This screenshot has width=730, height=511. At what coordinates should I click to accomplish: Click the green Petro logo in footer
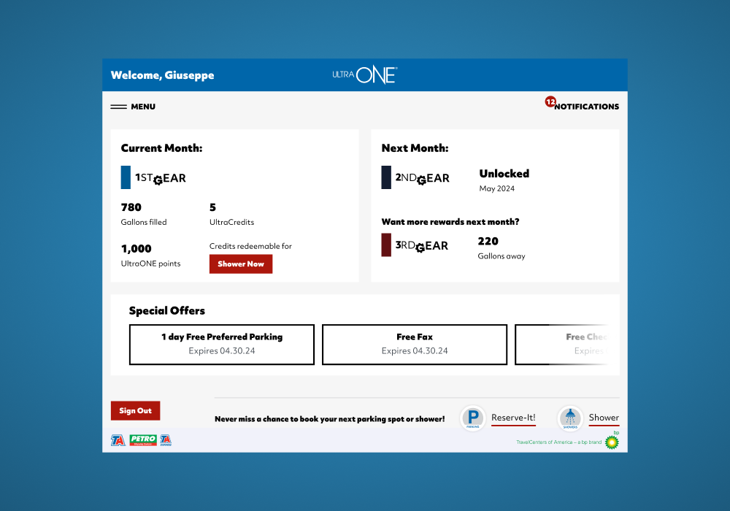click(143, 439)
